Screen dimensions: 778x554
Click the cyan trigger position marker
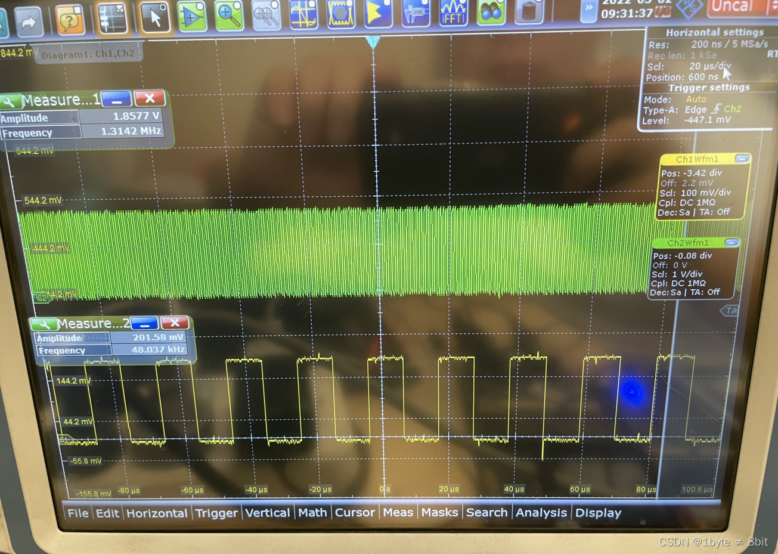(x=373, y=42)
